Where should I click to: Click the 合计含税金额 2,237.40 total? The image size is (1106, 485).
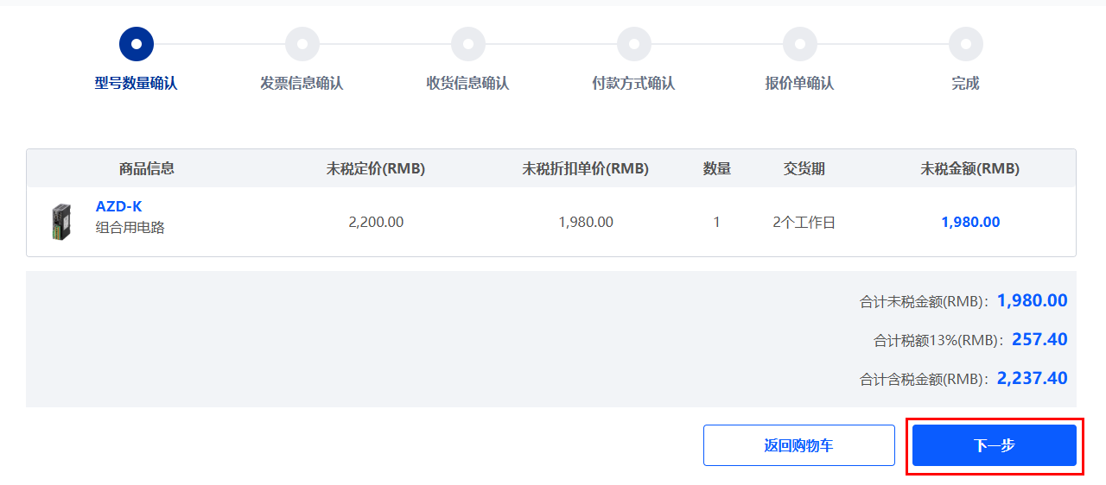(x=1032, y=378)
